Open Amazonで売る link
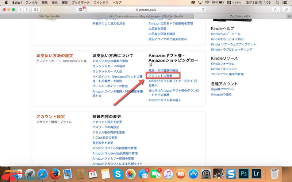This screenshot has height=182, width=292. 221,94
